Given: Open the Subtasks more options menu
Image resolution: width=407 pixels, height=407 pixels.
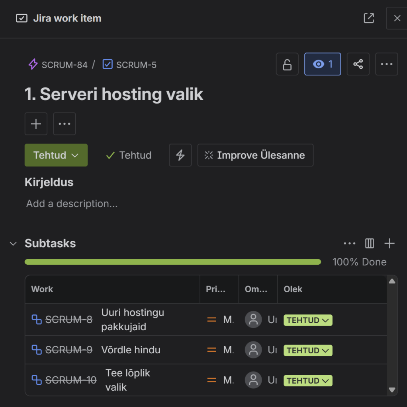Looking at the screenshot, I should click(349, 243).
